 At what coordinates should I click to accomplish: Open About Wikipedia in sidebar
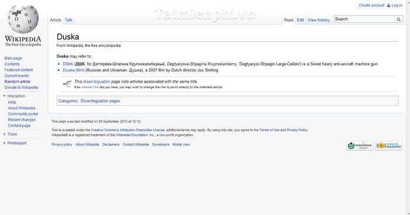(x=22, y=108)
